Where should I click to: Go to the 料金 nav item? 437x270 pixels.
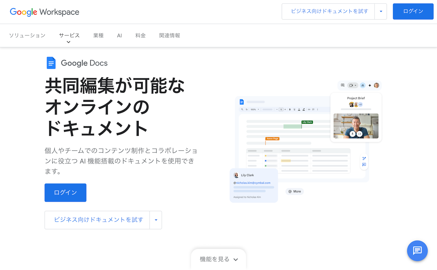(x=141, y=35)
